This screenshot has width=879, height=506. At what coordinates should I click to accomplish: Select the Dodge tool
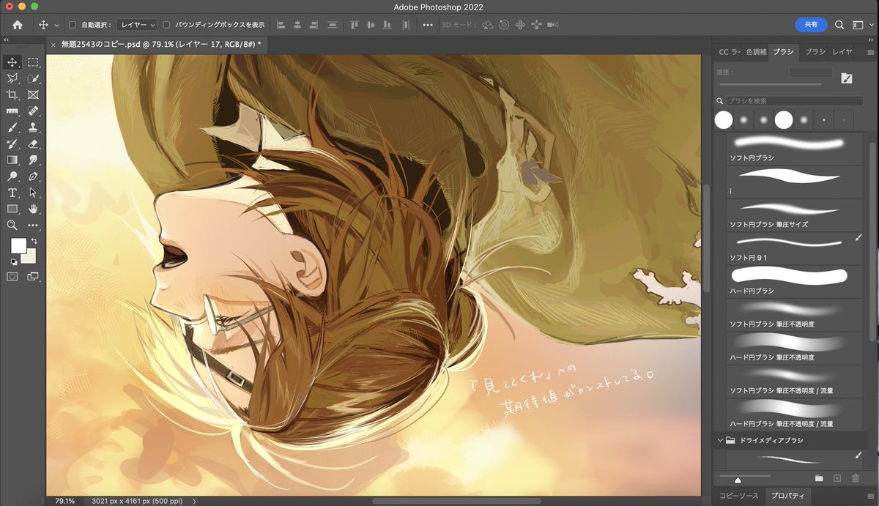tap(12, 176)
